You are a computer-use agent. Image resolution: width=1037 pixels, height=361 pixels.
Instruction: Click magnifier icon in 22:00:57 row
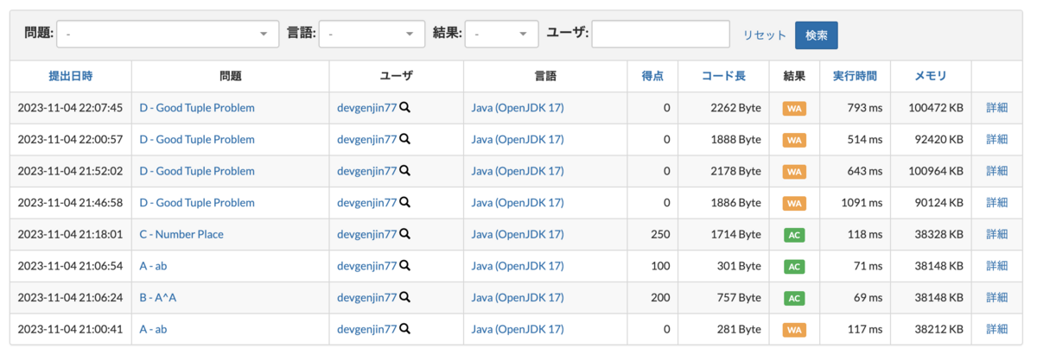click(404, 139)
